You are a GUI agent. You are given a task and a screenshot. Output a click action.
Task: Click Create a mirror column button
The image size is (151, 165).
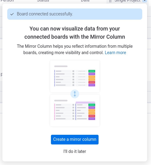tap(75, 140)
